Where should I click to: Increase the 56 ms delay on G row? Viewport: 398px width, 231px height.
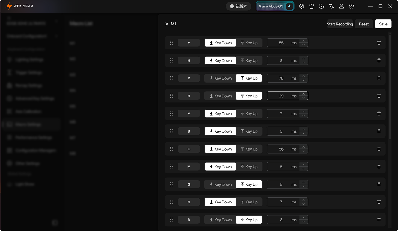click(x=304, y=147)
